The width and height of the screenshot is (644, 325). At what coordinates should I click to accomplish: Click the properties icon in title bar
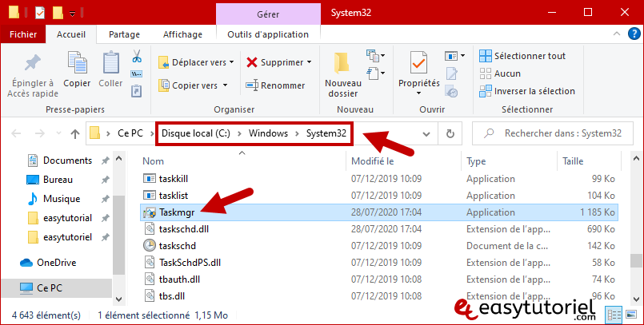pos(39,13)
